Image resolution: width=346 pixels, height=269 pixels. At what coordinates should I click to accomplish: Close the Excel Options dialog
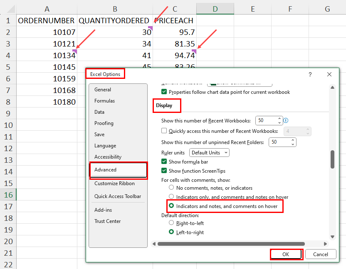pyautogui.click(x=329, y=74)
